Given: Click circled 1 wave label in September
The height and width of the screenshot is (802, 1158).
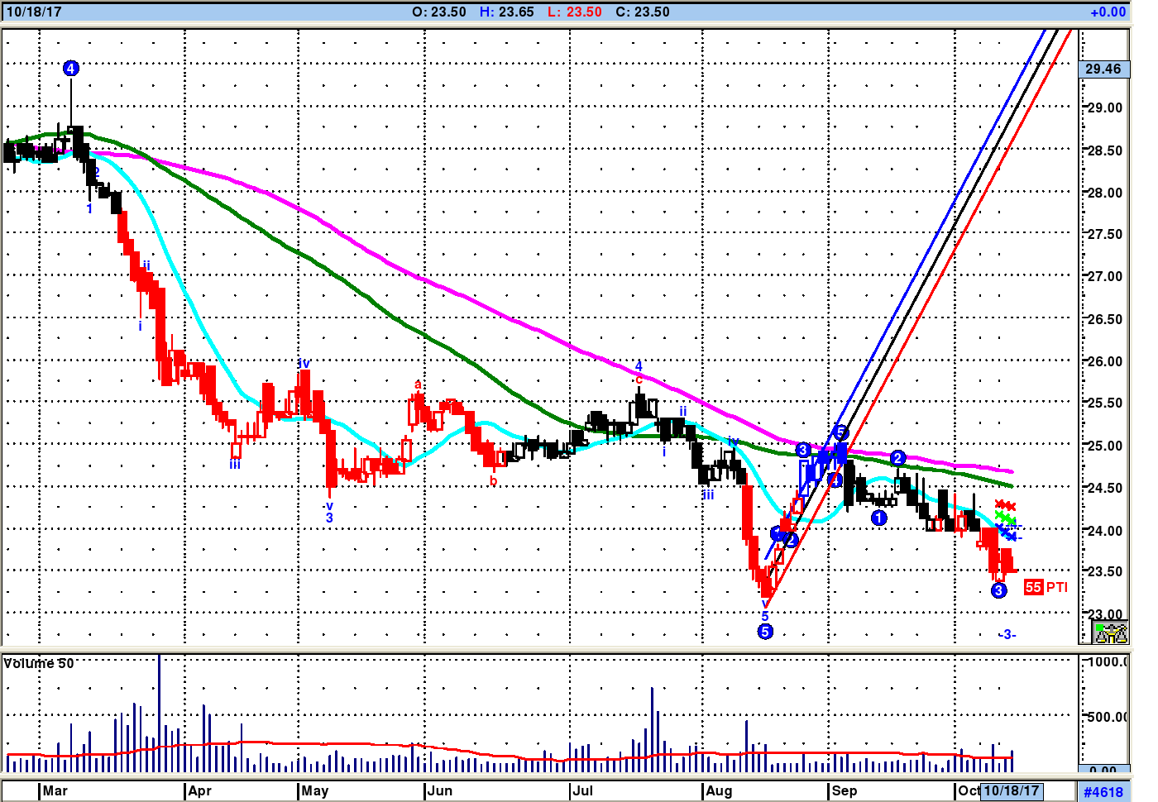Looking at the screenshot, I should [879, 518].
